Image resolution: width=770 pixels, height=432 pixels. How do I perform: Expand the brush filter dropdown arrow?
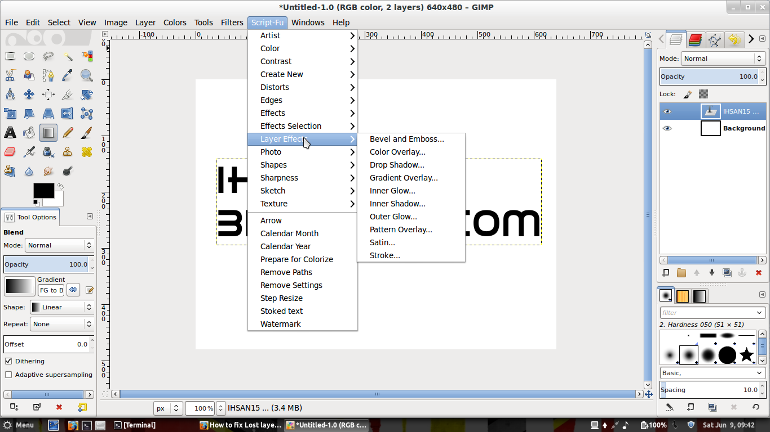tap(760, 313)
